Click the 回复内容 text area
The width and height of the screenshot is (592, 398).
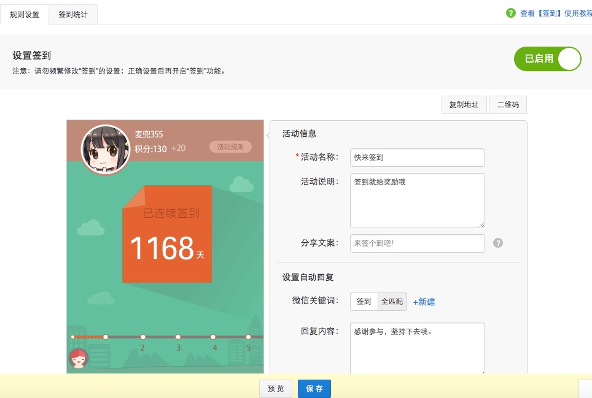[417, 348]
